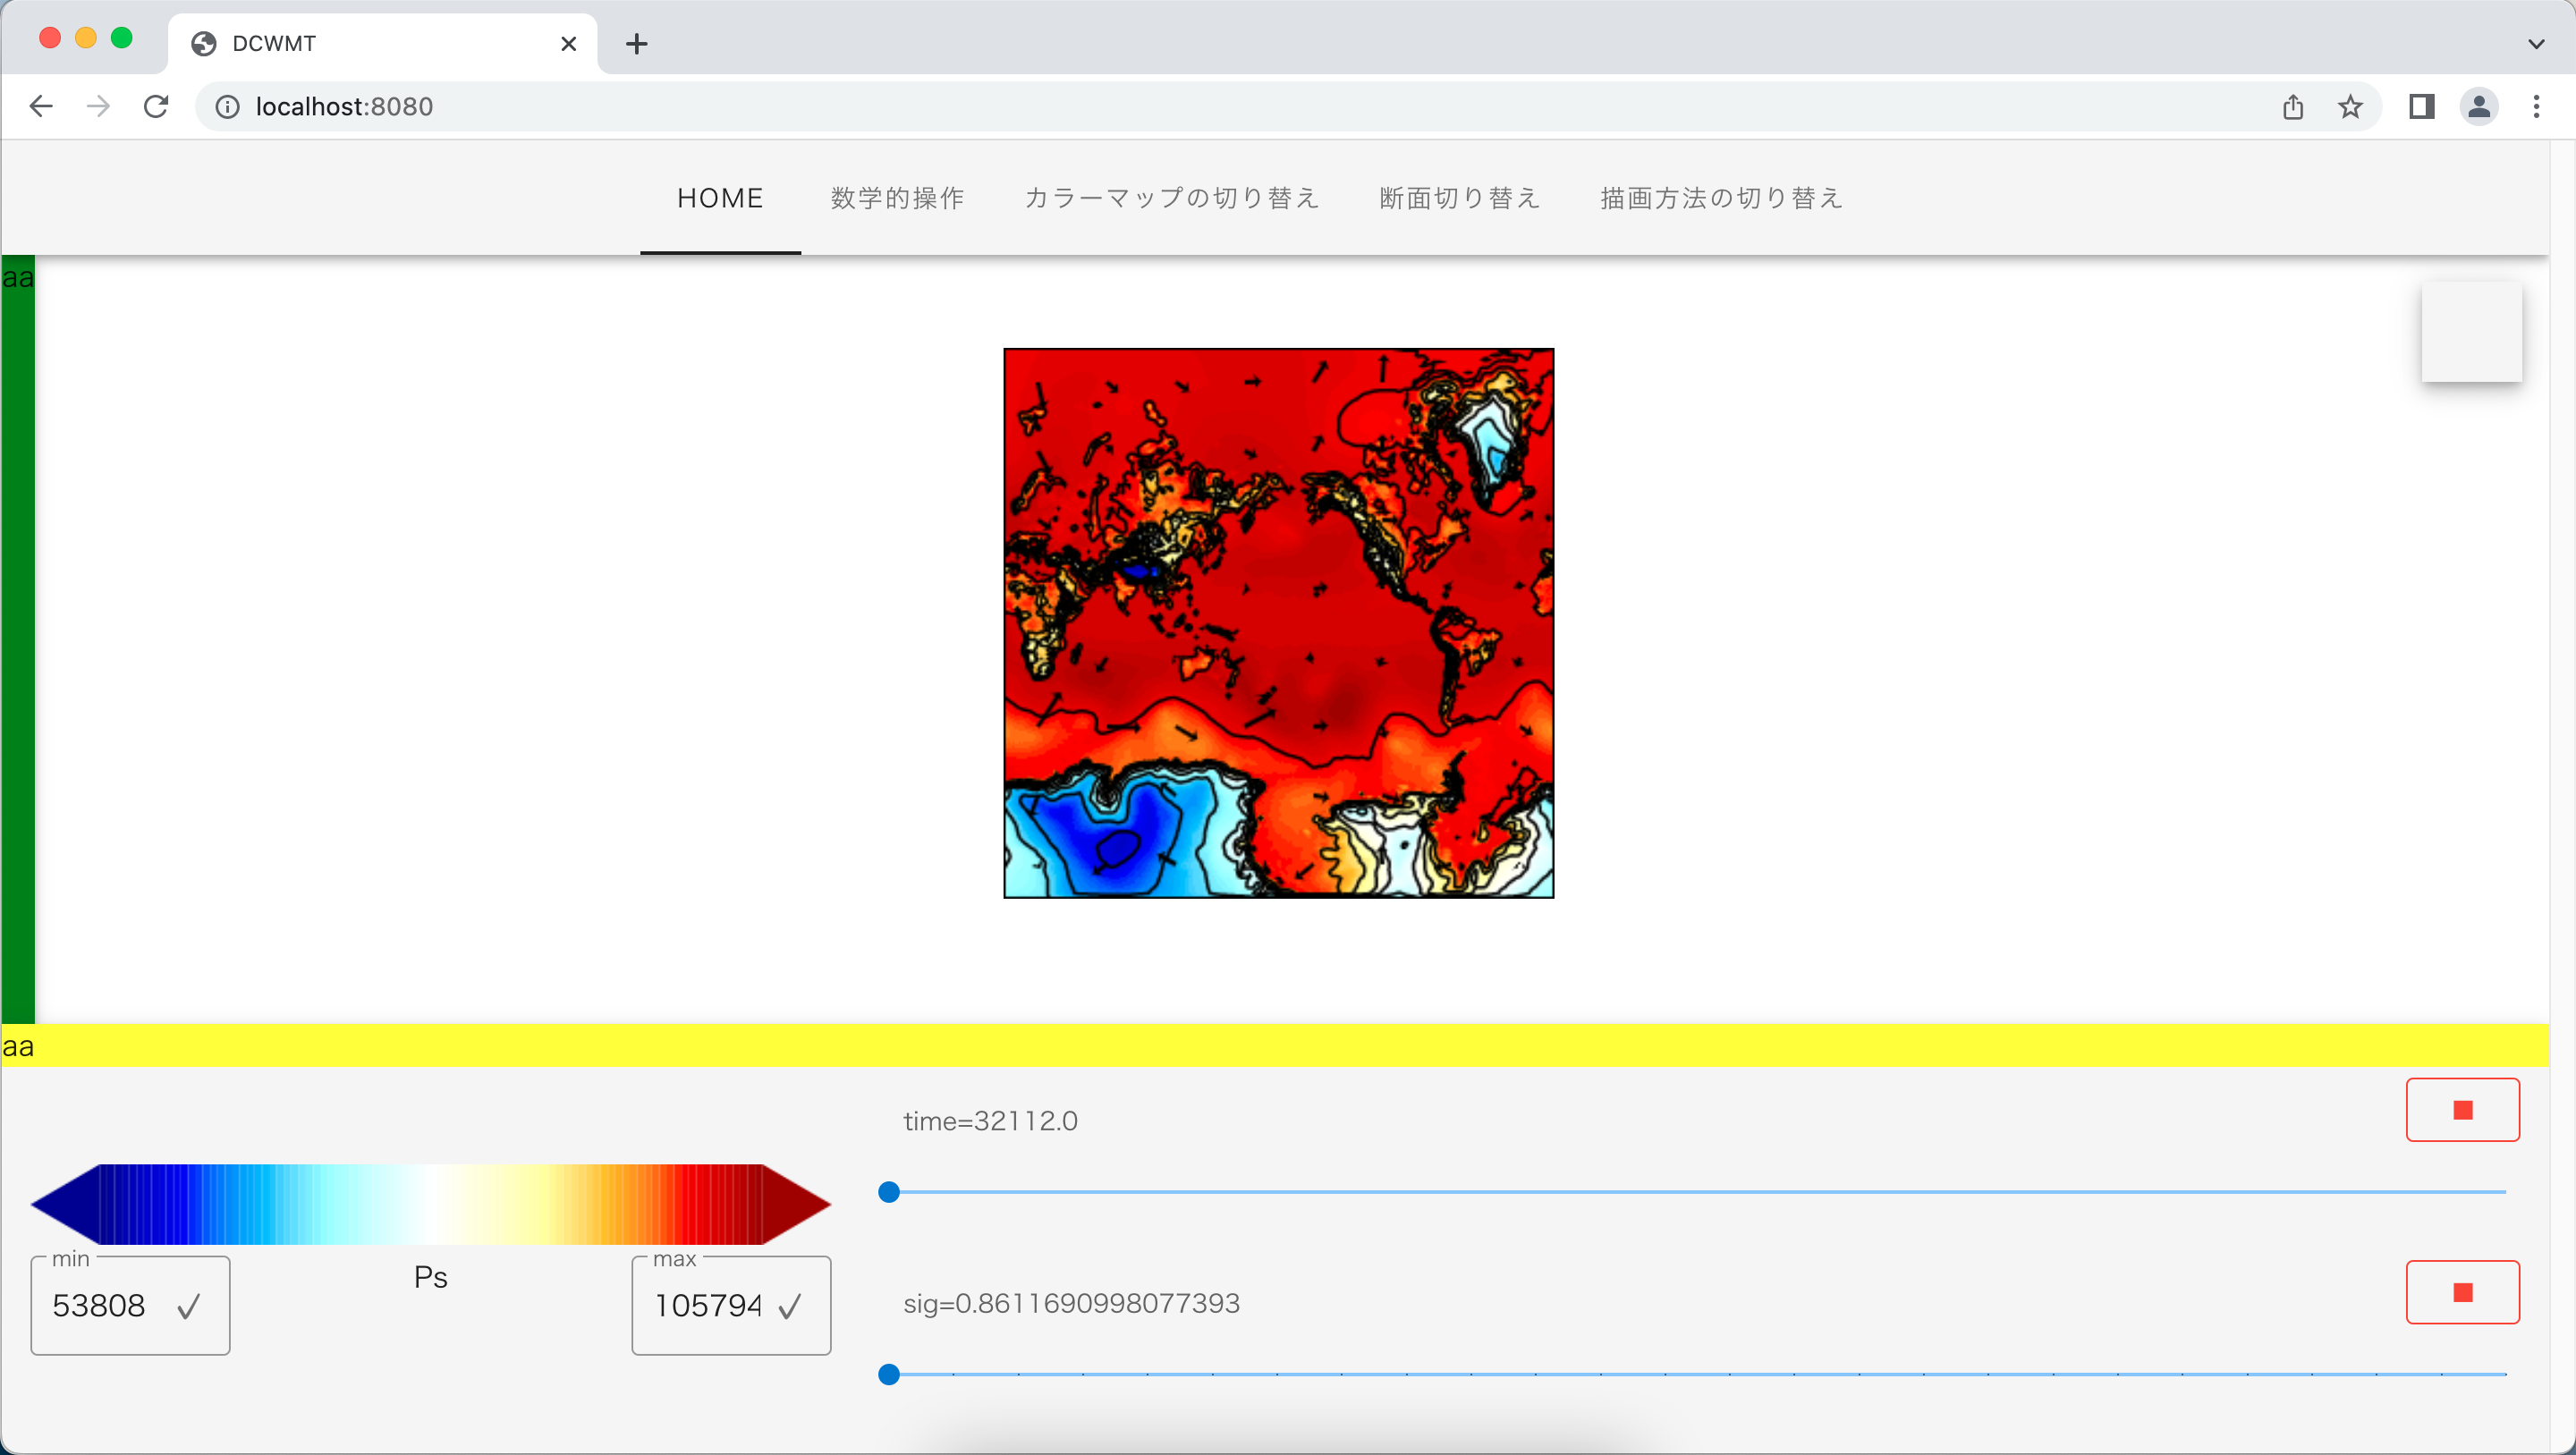
Task: Click the min value input field
Action: point(100,1306)
